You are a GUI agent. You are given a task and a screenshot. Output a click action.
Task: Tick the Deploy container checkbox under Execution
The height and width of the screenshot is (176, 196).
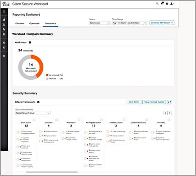point(40,136)
